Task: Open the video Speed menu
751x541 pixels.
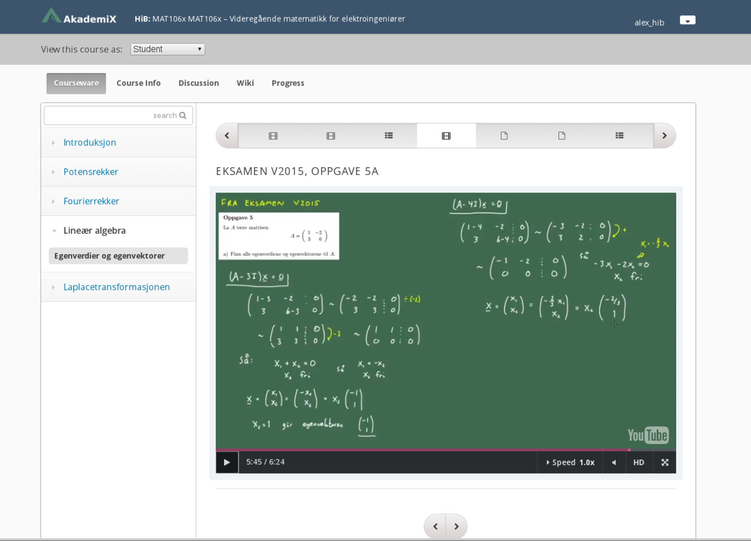Action: 570,462
